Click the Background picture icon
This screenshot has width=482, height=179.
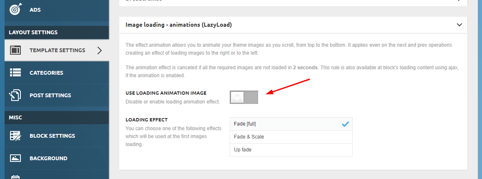tap(15, 158)
